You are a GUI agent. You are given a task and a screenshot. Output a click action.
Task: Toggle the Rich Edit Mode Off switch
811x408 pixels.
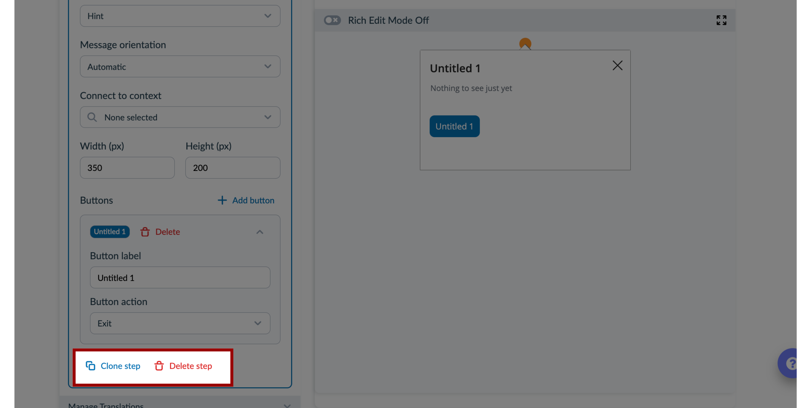332,20
